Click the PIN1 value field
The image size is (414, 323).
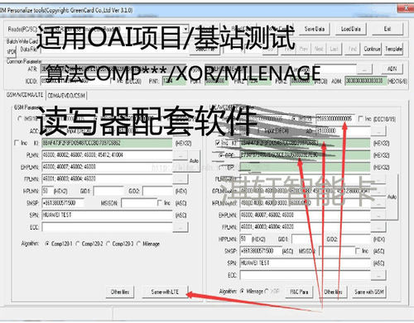tap(174, 81)
